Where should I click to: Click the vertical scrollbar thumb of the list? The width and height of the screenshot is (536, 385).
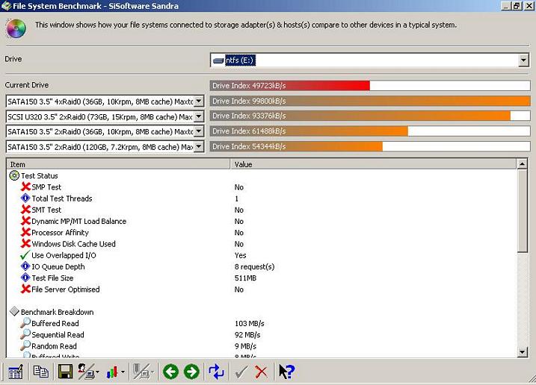(523, 211)
